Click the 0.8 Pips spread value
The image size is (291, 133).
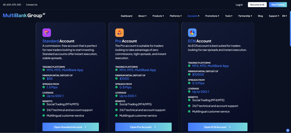click(125, 87)
